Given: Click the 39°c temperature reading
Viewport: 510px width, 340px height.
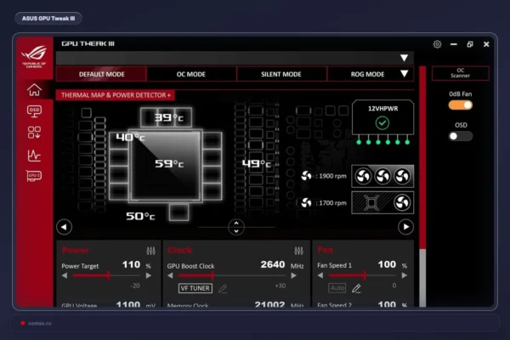Looking at the screenshot, I should (x=169, y=117).
